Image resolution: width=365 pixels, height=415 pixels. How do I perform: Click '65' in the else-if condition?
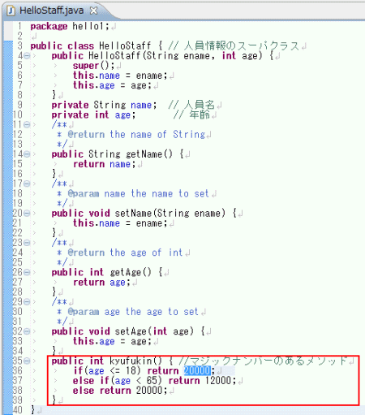tap(152, 381)
